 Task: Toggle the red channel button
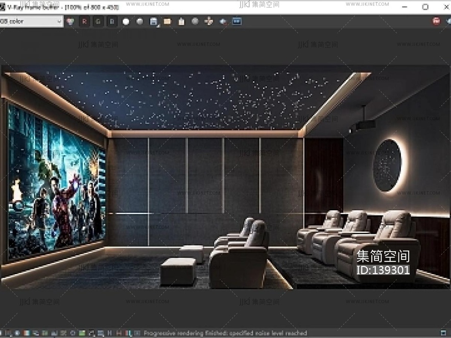coord(84,21)
